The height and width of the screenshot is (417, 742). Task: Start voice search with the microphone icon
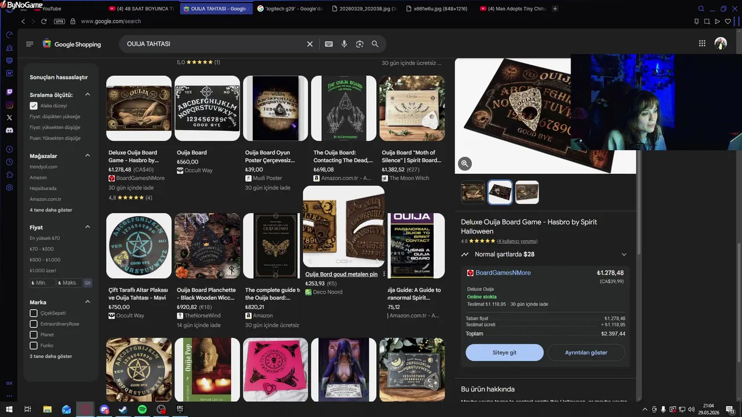coord(344,44)
